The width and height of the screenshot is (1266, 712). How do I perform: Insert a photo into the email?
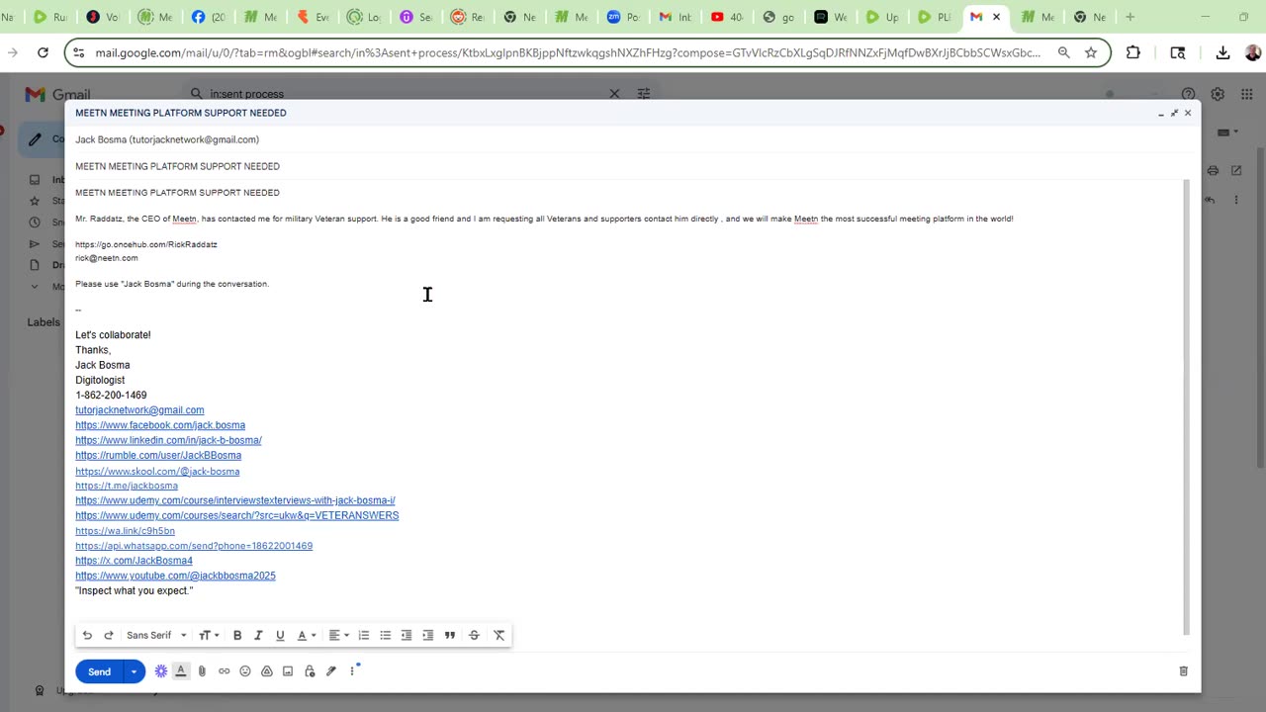pyautogui.click(x=288, y=671)
